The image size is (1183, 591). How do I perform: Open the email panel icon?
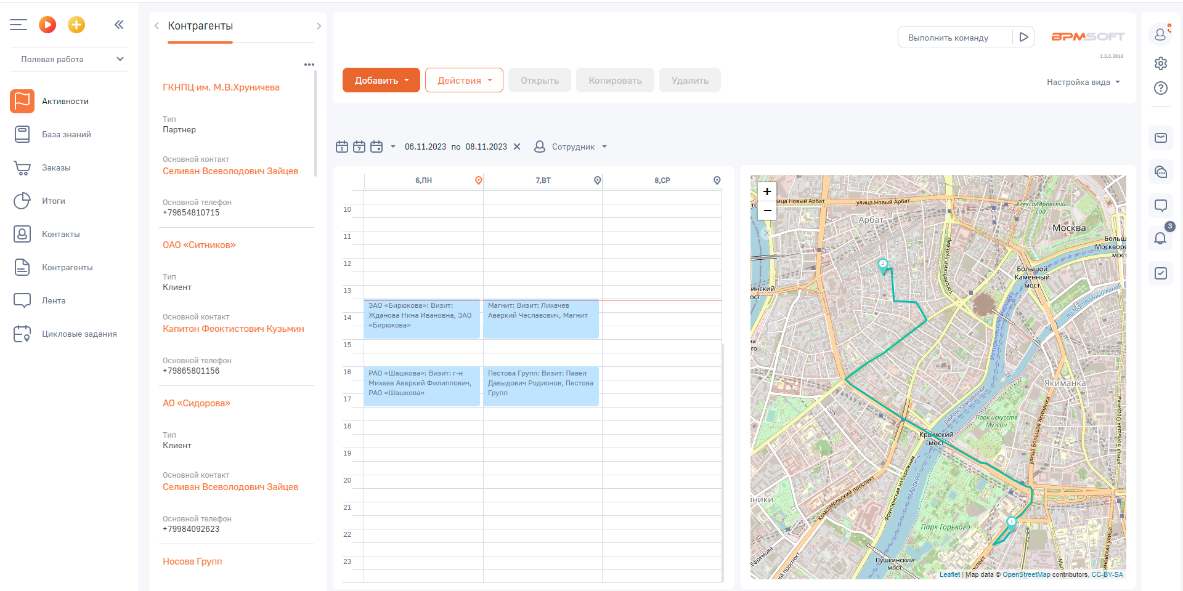[x=1161, y=138]
